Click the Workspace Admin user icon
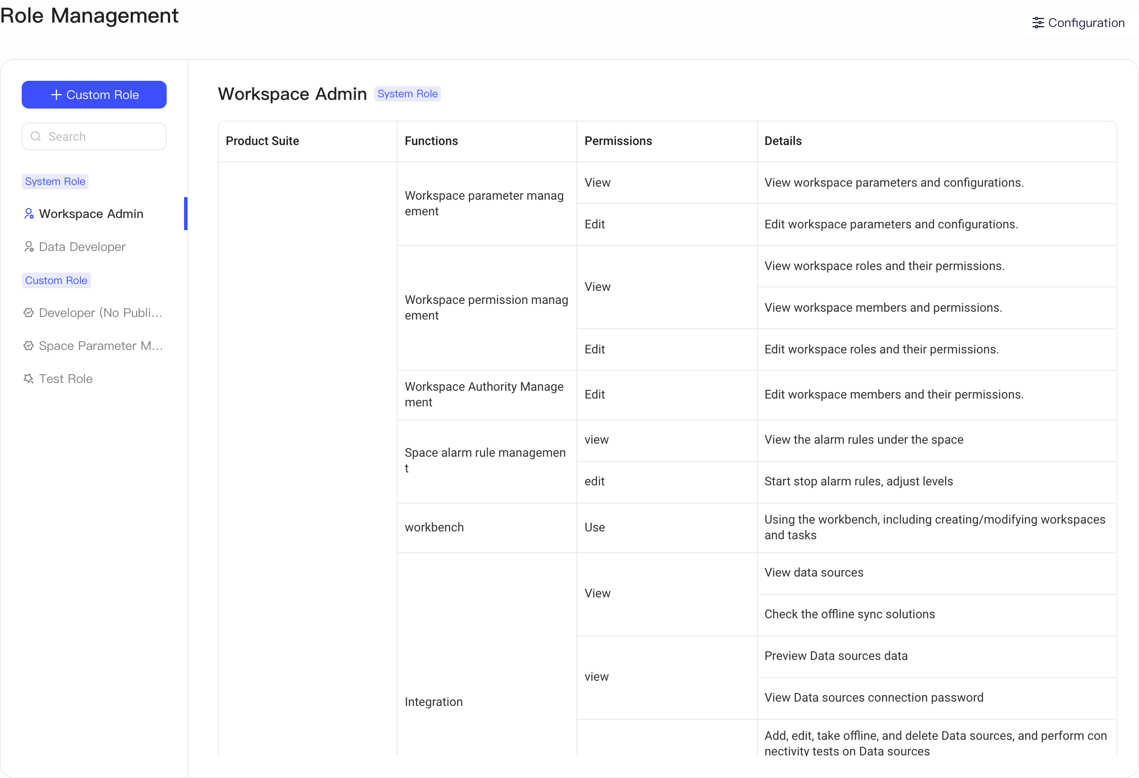Viewport: 1139px width, 778px height. [29, 214]
